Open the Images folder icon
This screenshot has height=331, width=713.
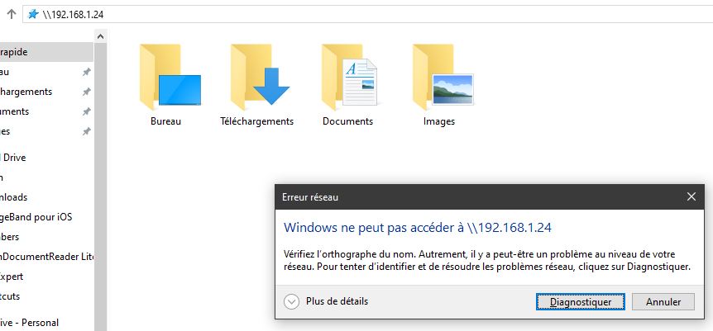(443, 78)
